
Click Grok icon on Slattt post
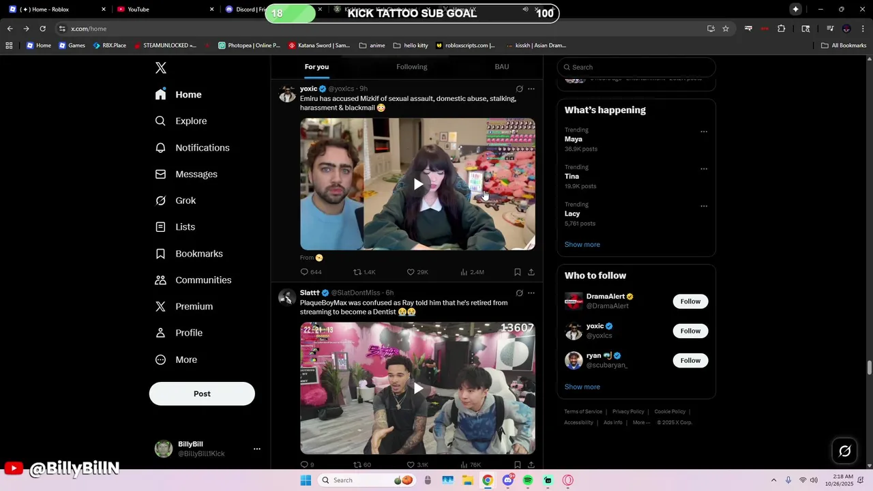(x=519, y=293)
